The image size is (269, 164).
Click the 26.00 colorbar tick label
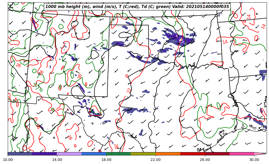coord(205,160)
